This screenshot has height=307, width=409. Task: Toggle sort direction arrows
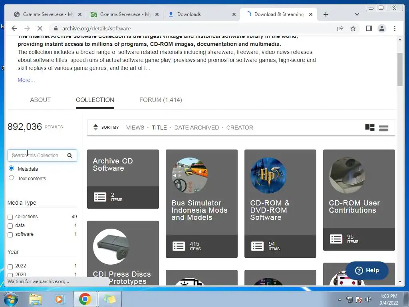95,128
